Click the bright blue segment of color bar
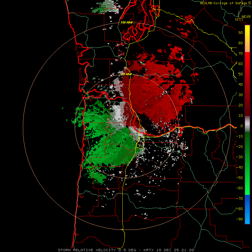Viewport: 252px width, 252px height. (247, 209)
